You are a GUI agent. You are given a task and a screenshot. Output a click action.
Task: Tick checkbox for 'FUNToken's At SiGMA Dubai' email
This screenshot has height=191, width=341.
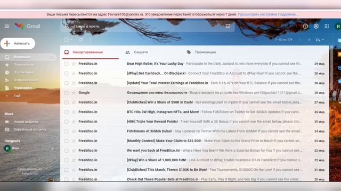(67, 131)
